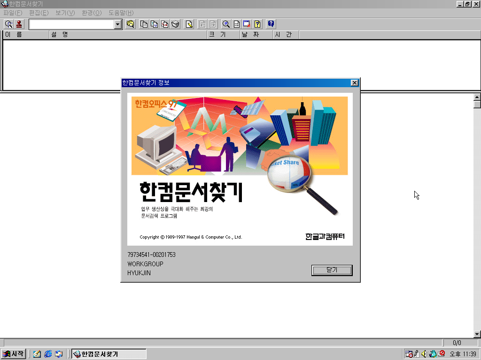Click the yellow question mark help icon
Viewport: 481px width, 360px height.
click(257, 24)
